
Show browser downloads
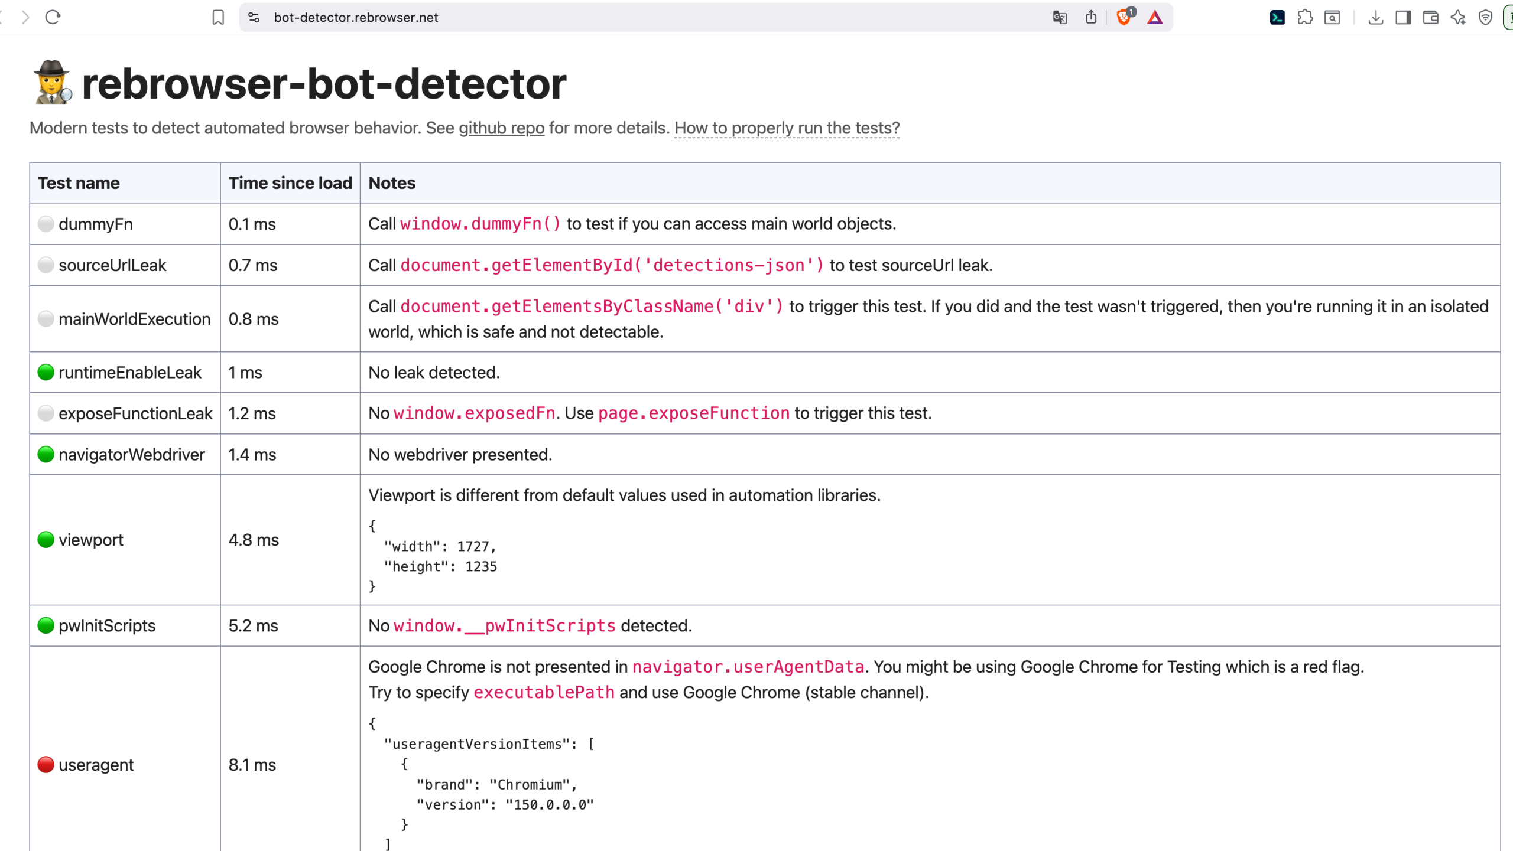pyautogui.click(x=1376, y=17)
